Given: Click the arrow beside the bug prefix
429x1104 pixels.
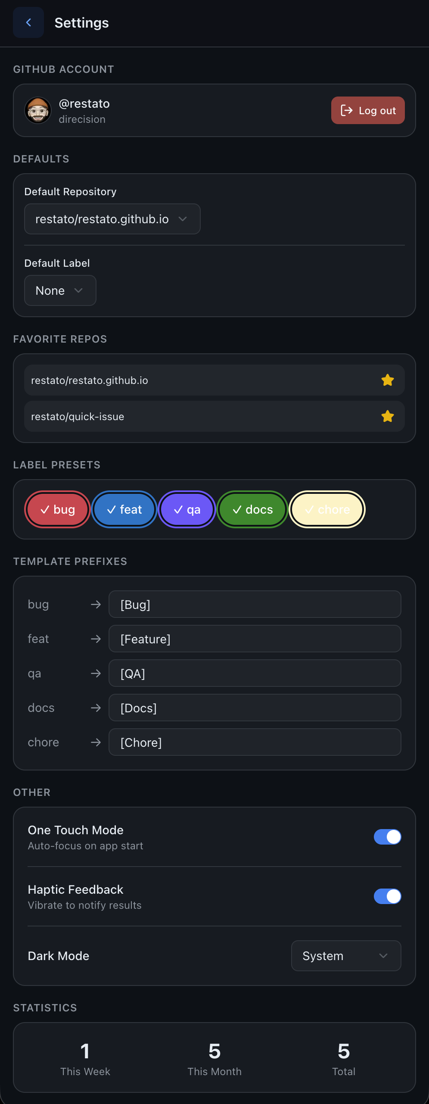Looking at the screenshot, I should tap(95, 604).
